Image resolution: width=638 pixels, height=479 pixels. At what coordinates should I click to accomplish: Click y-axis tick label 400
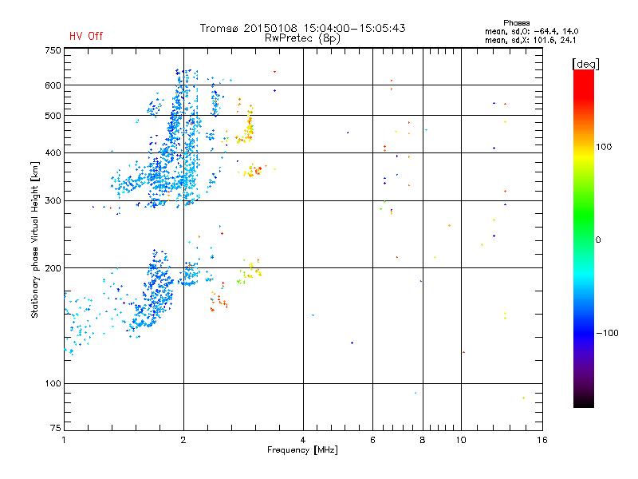53,152
